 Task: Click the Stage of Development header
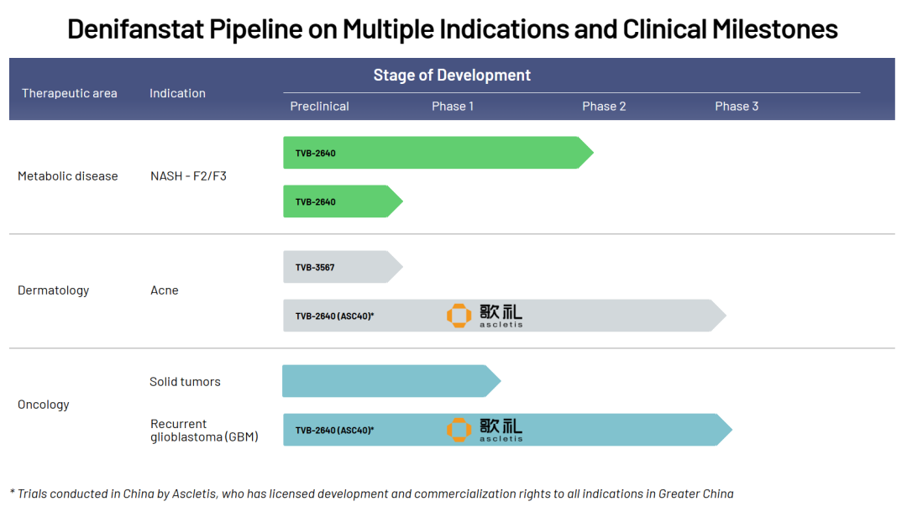tap(452, 76)
